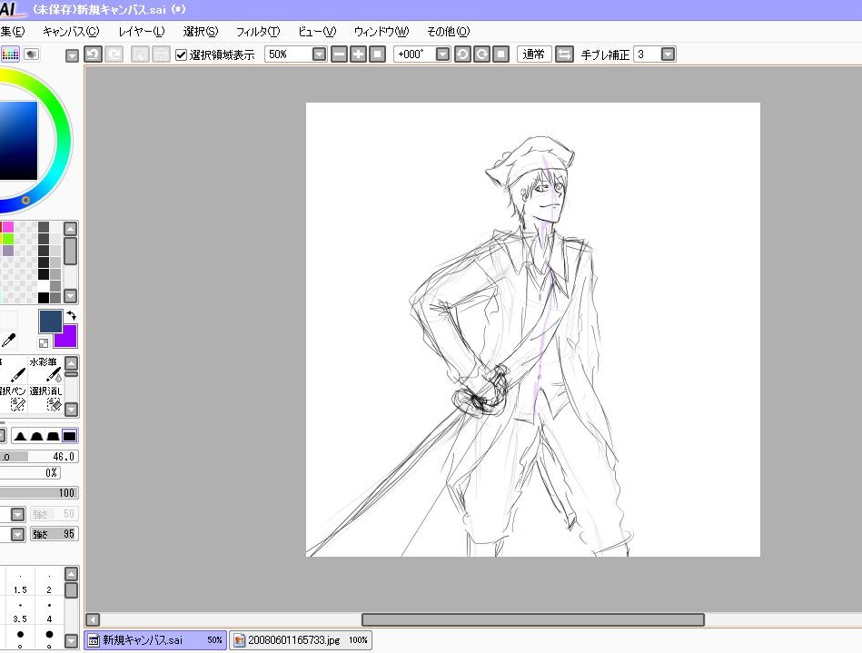Pick the magenta swatch in palette
This screenshot has height=653, width=862.
8,227
